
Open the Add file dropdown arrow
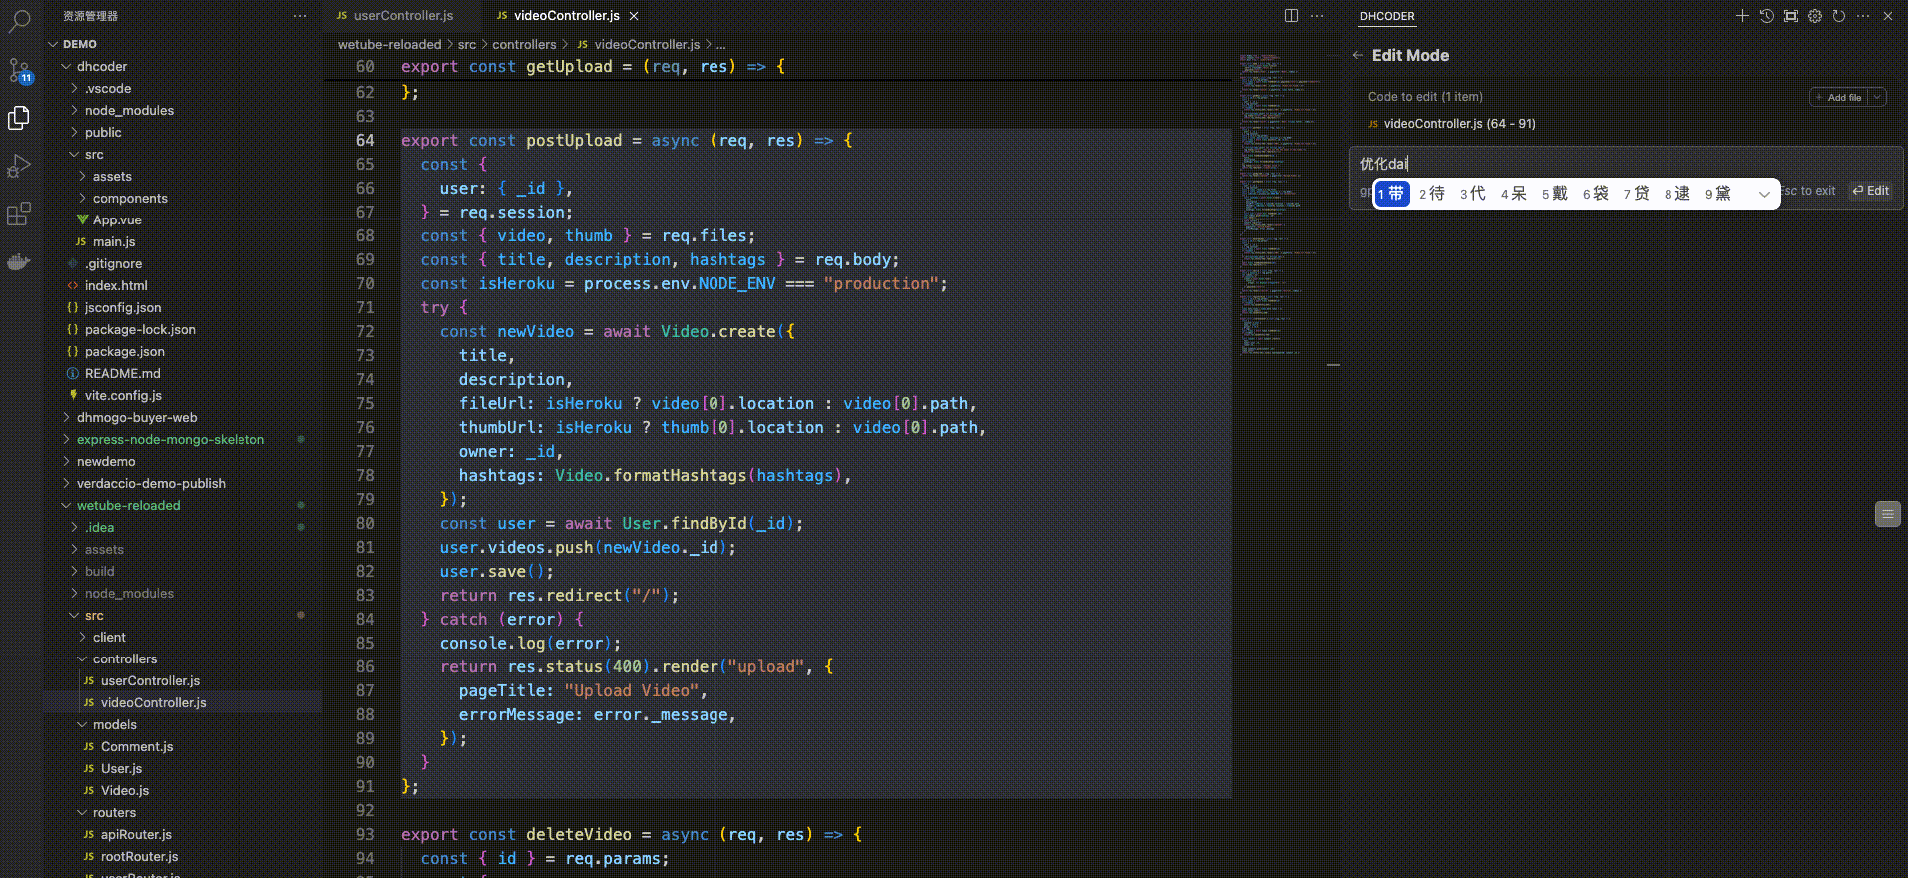coord(1877,97)
